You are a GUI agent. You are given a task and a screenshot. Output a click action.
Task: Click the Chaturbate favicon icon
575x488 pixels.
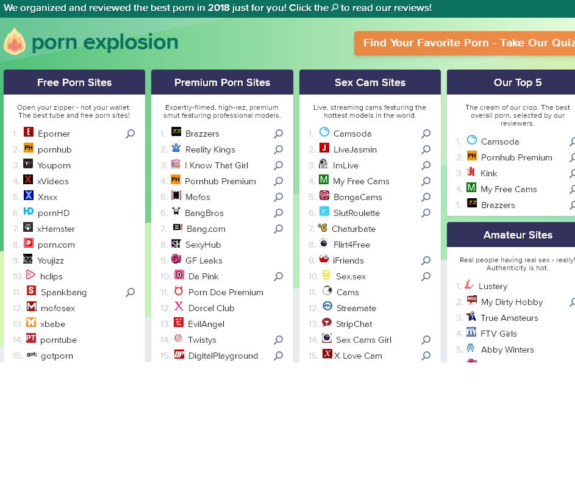(323, 228)
